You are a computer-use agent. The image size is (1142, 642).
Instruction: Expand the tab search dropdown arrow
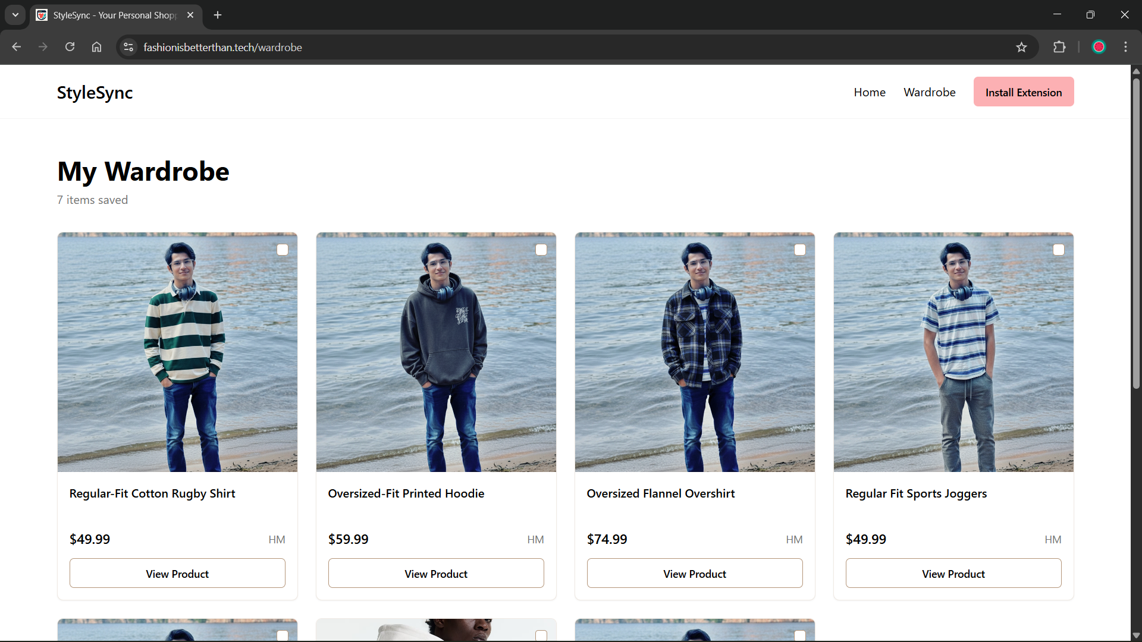point(15,15)
